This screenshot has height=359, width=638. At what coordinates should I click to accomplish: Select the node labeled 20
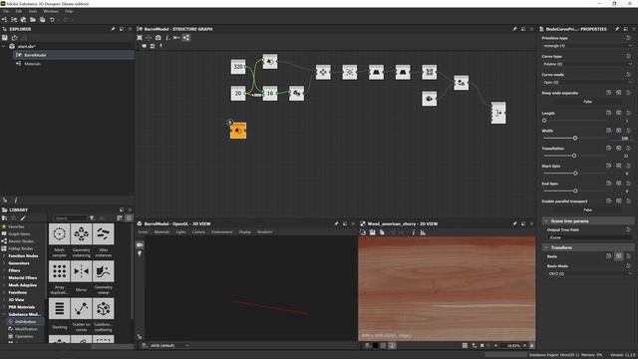238,93
